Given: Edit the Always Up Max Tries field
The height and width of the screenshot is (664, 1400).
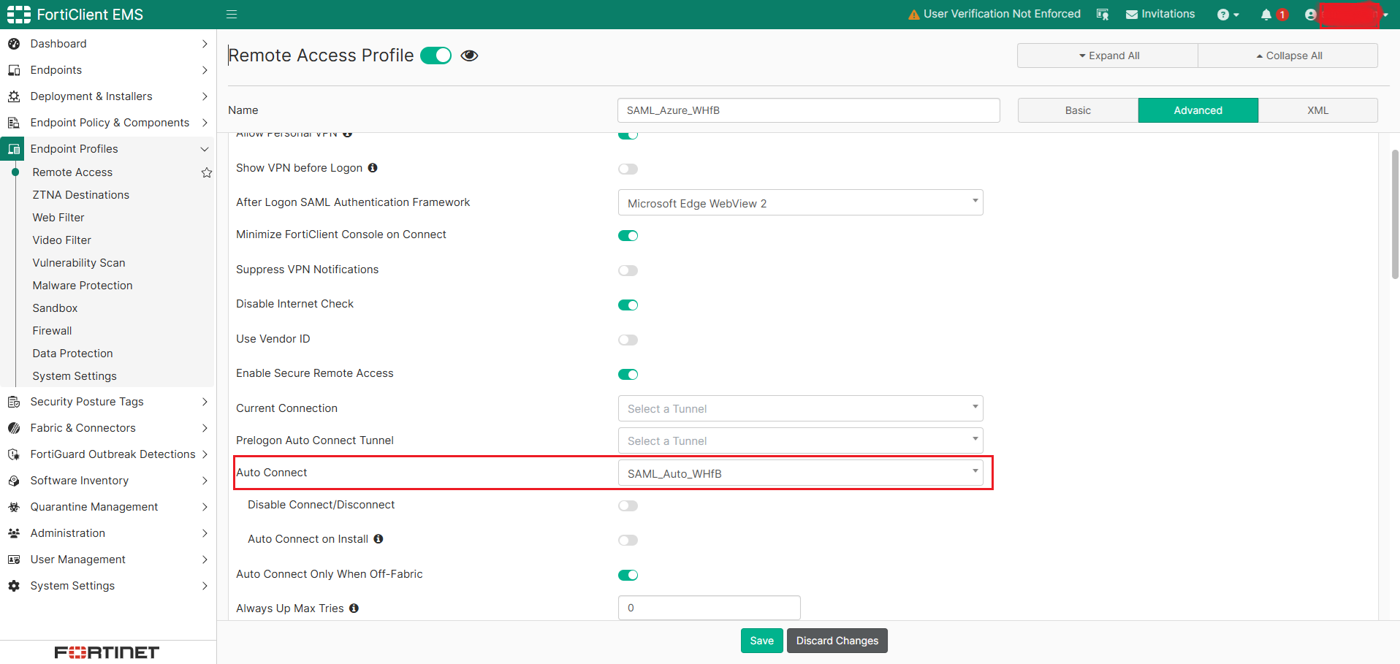Looking at the screenshot, I should (x=708, y=607).
